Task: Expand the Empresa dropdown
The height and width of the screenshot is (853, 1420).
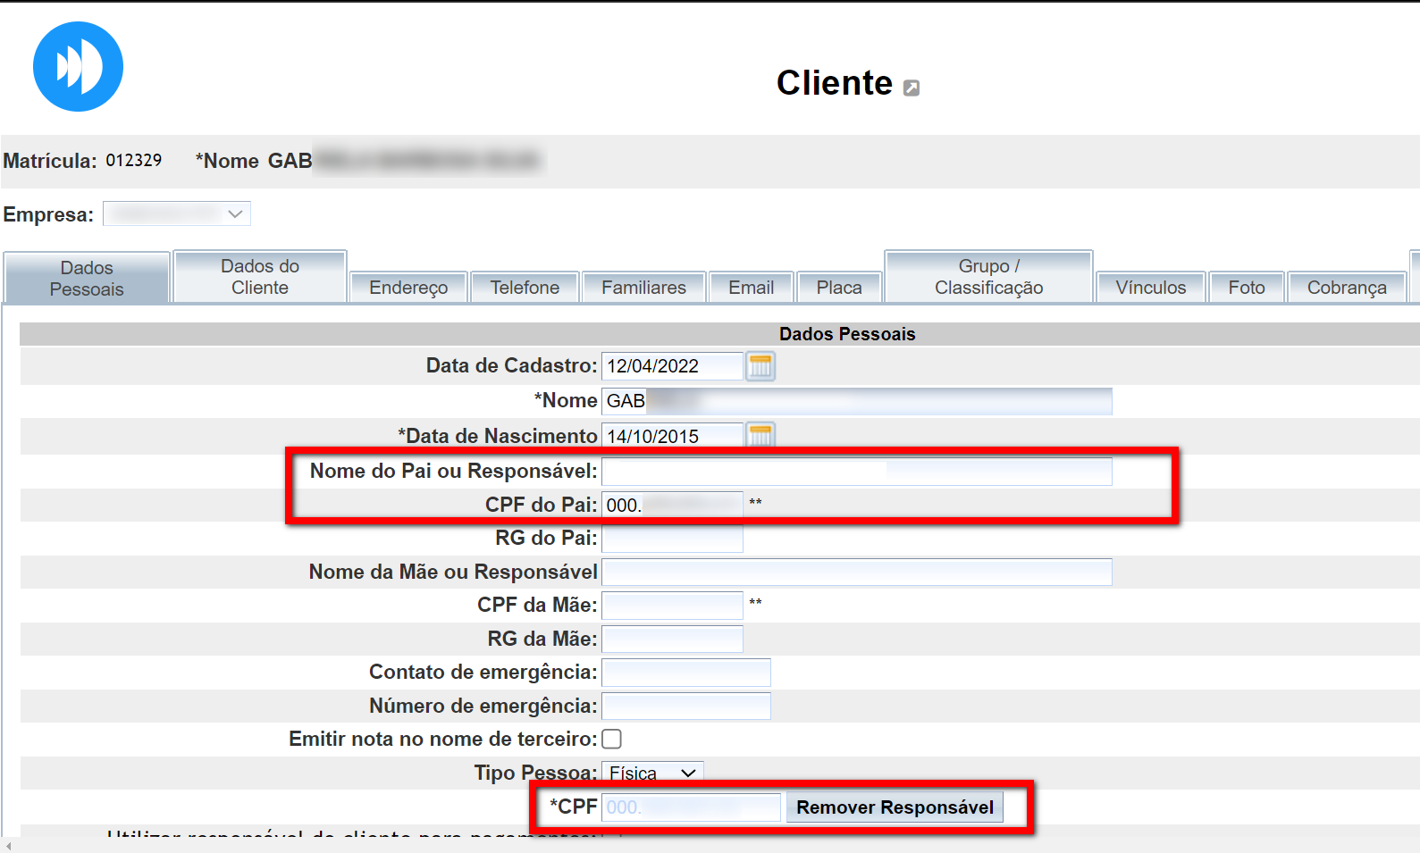Action: point(177,214)
